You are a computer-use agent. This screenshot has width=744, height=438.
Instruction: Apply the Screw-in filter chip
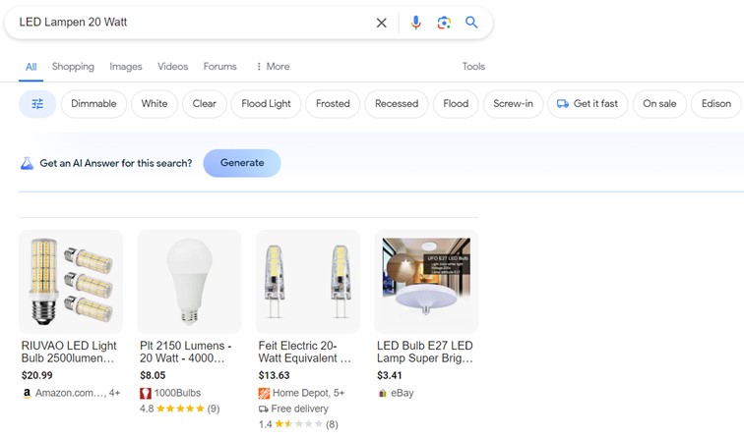coord(513,104)
